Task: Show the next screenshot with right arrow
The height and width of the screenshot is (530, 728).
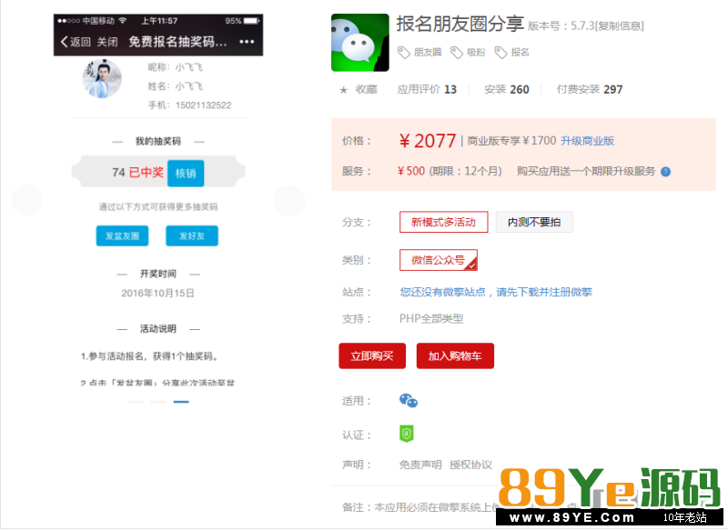Action: [x=289, y=200]
